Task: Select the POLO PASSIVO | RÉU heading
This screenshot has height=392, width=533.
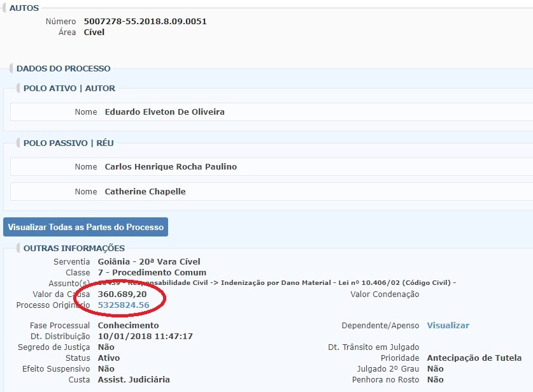Action: [x=69, y=143]
